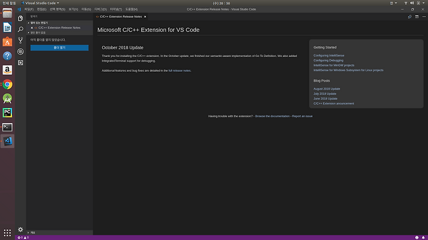Viewport: 428px width, 240px height.
Task: Click the Activities button at top left
Action: (x=9, y=3)
